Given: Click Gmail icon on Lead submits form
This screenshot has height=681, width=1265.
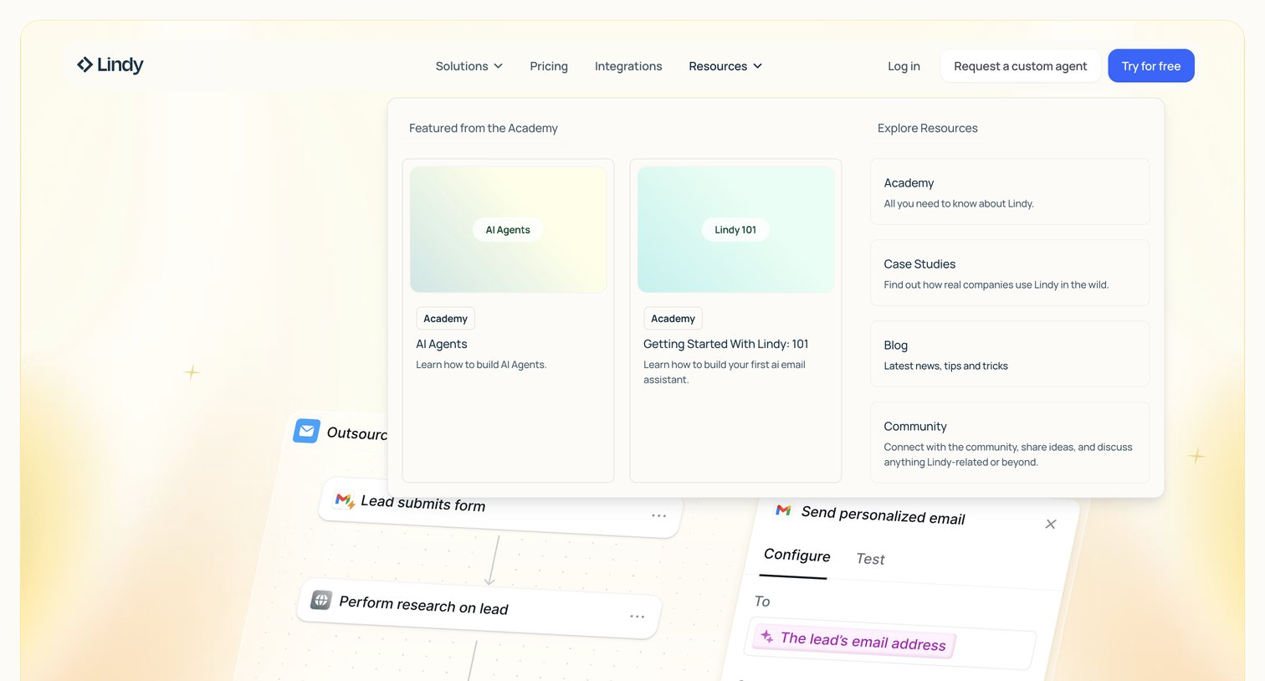Looking at the screenshot, I should [345, 500].
